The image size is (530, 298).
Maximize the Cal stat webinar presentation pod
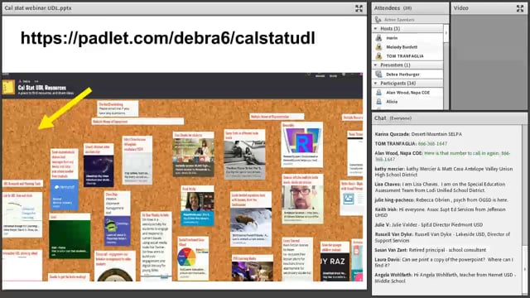[359, 8]
